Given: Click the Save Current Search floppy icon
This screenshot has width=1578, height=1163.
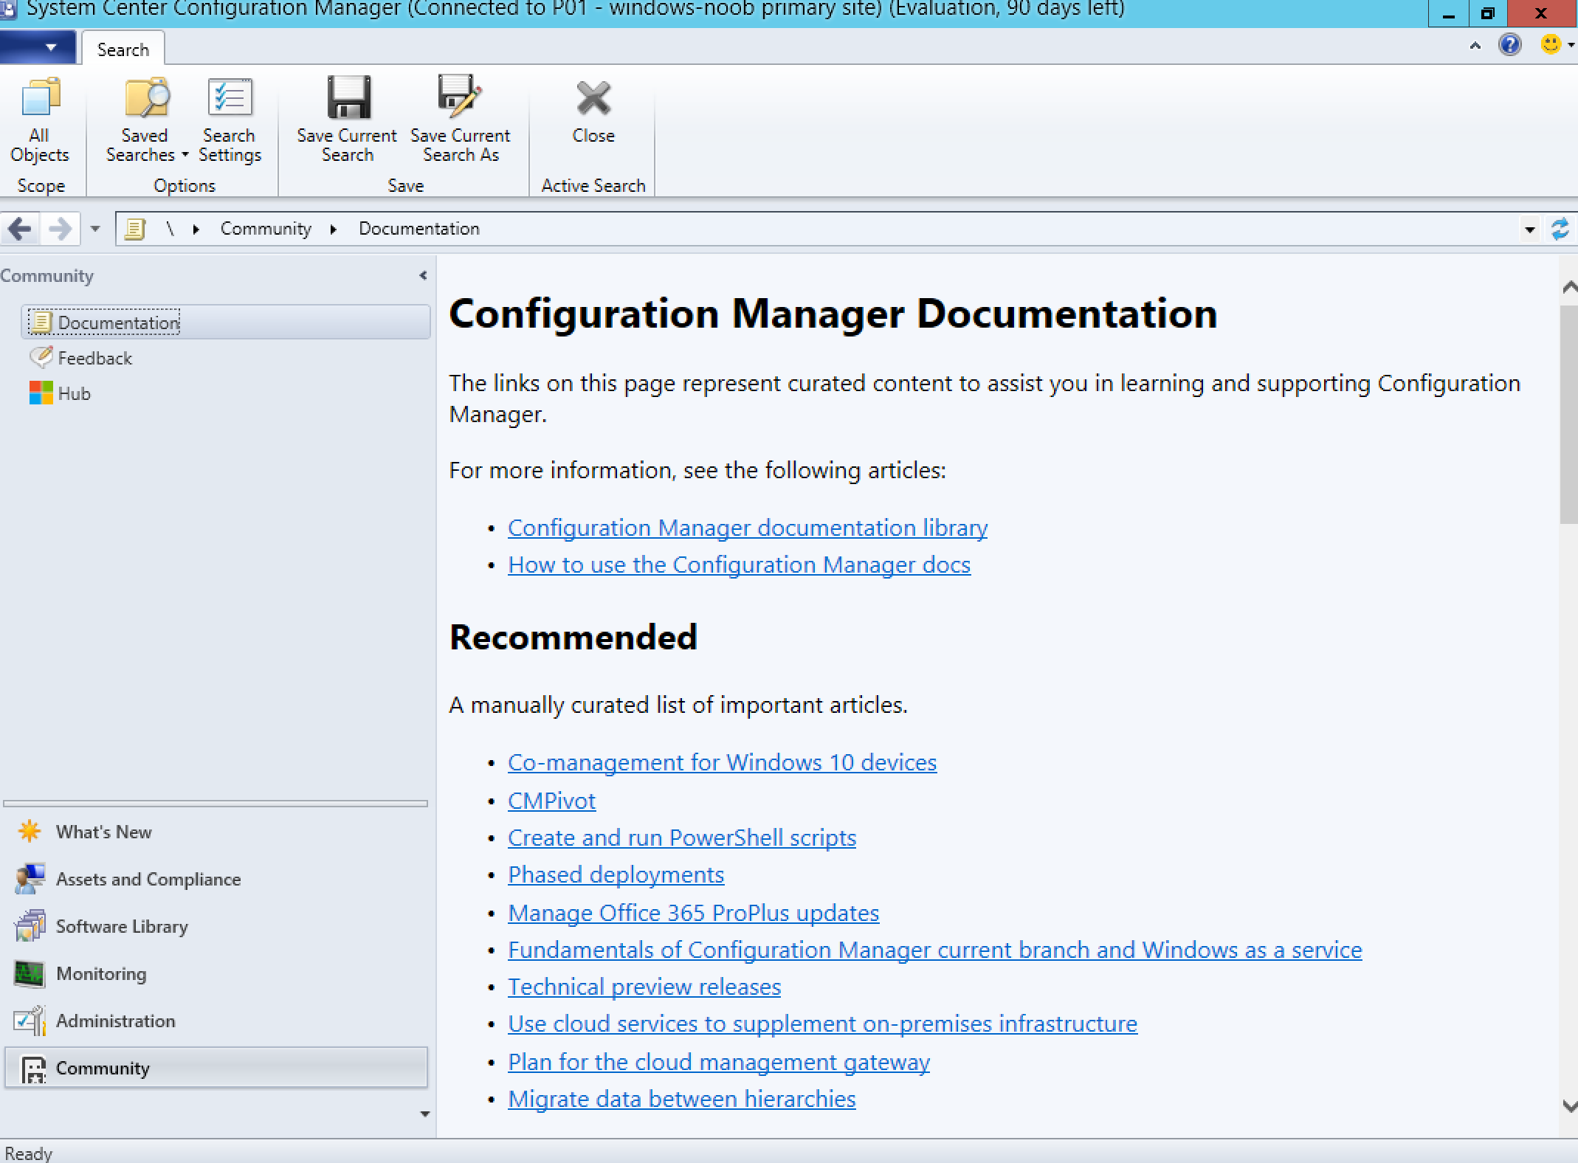Looking at the screenshot, I should point(348,97).
